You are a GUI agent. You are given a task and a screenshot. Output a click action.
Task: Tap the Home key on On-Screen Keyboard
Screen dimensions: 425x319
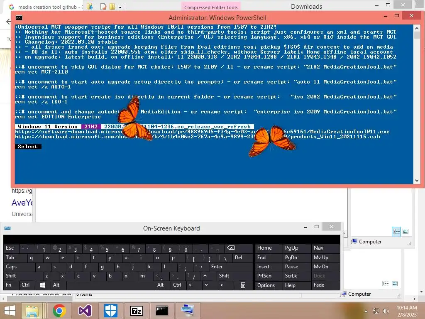click(x=269, y=248)
